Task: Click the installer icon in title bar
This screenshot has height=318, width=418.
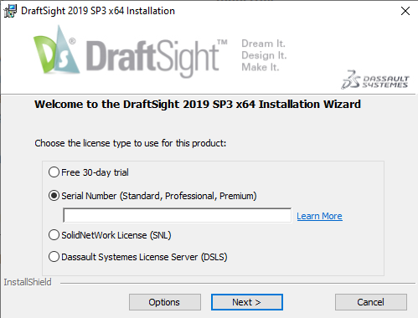Action: pyautogui.click(x=10, y=11)
